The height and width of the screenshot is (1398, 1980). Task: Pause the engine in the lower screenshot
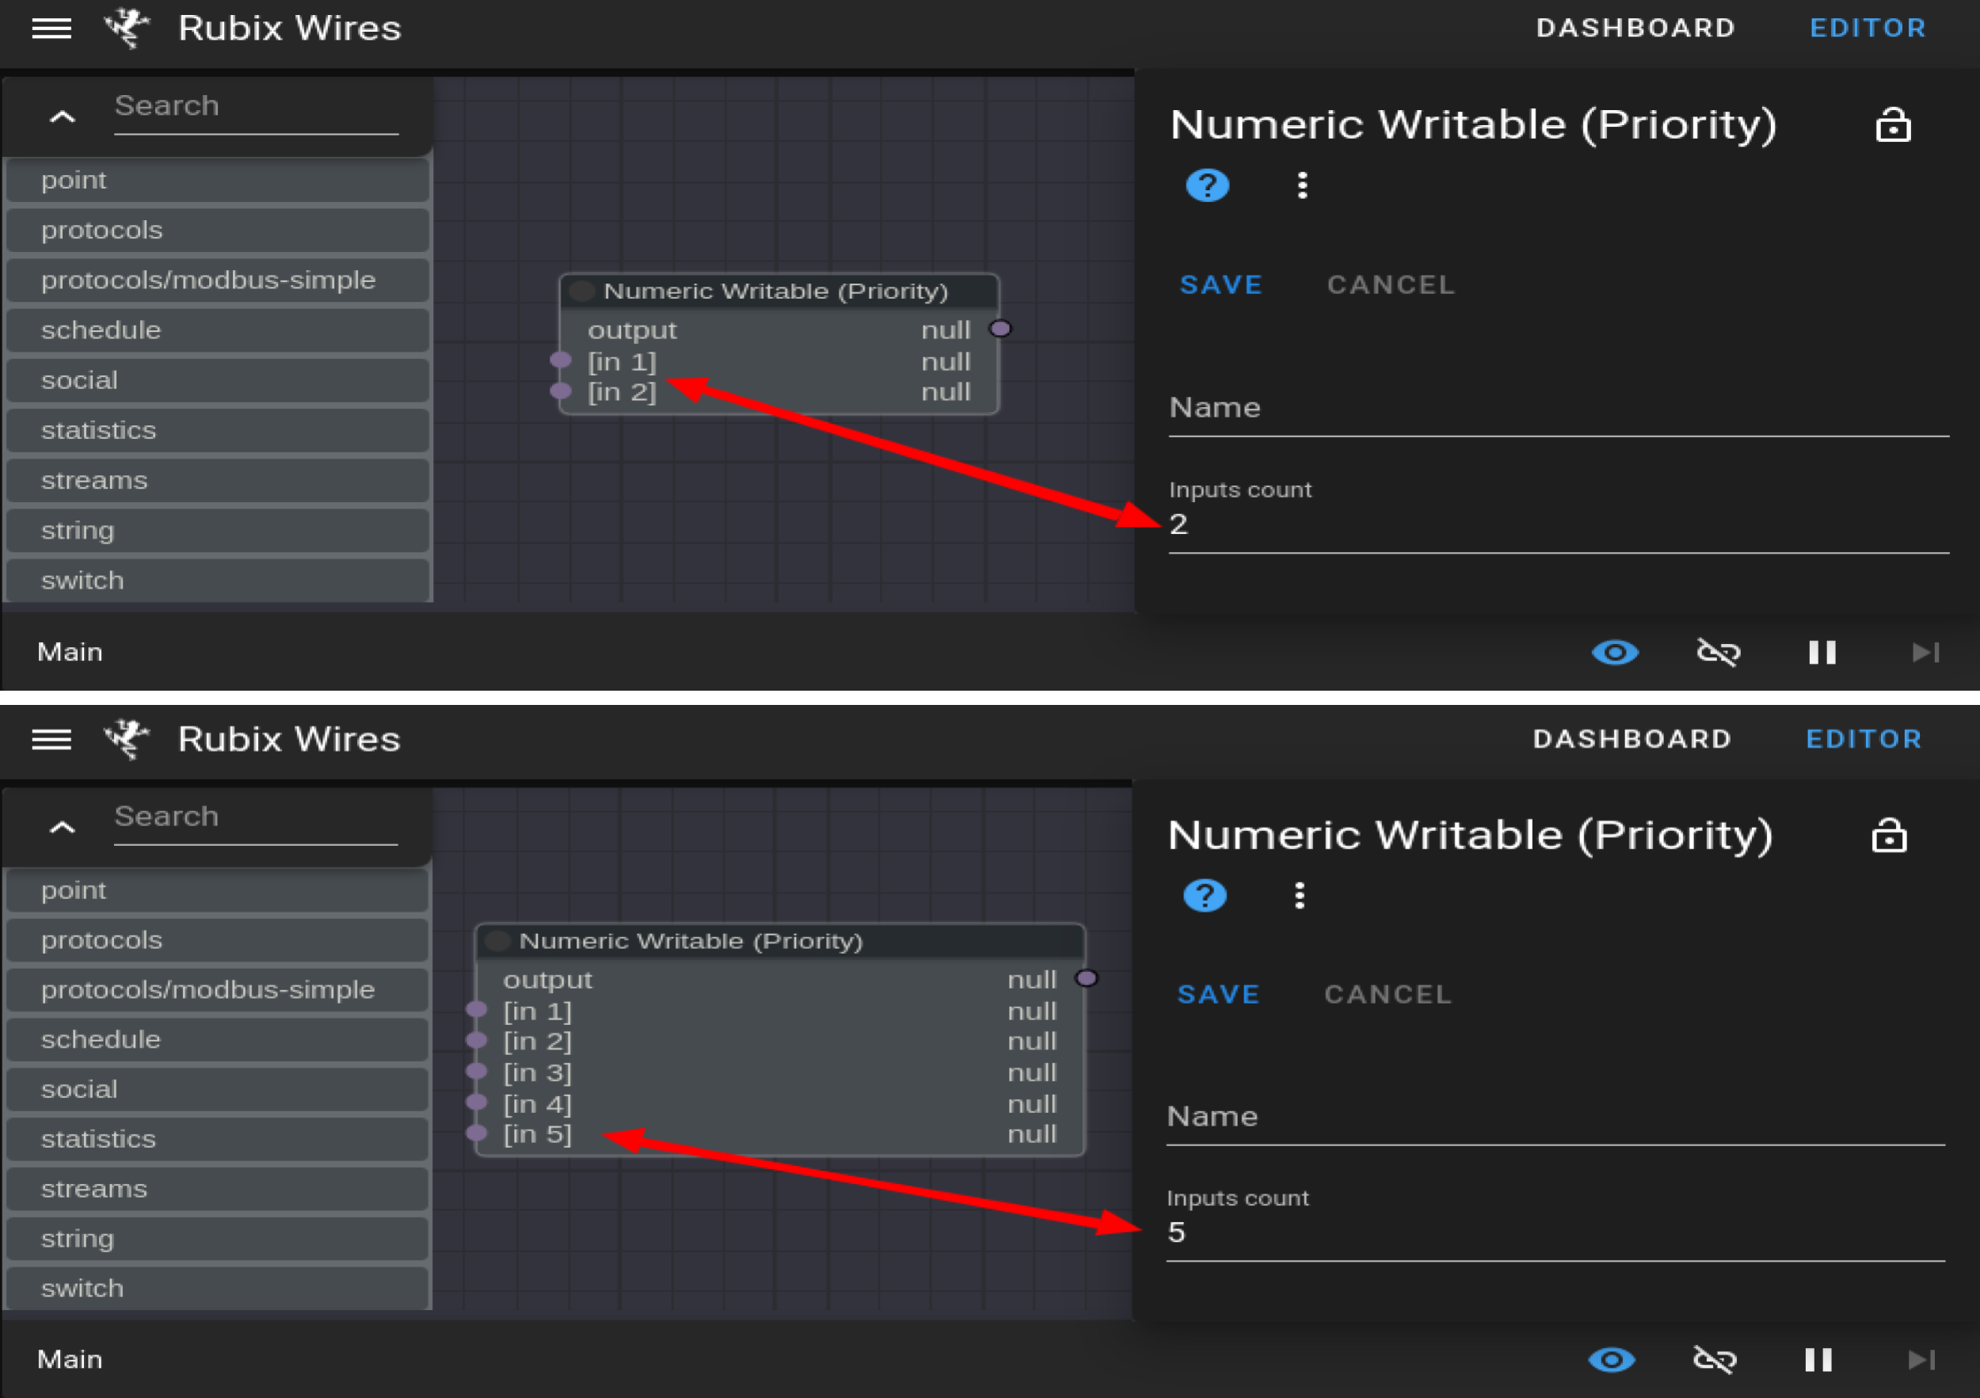coord(1818,1360)
